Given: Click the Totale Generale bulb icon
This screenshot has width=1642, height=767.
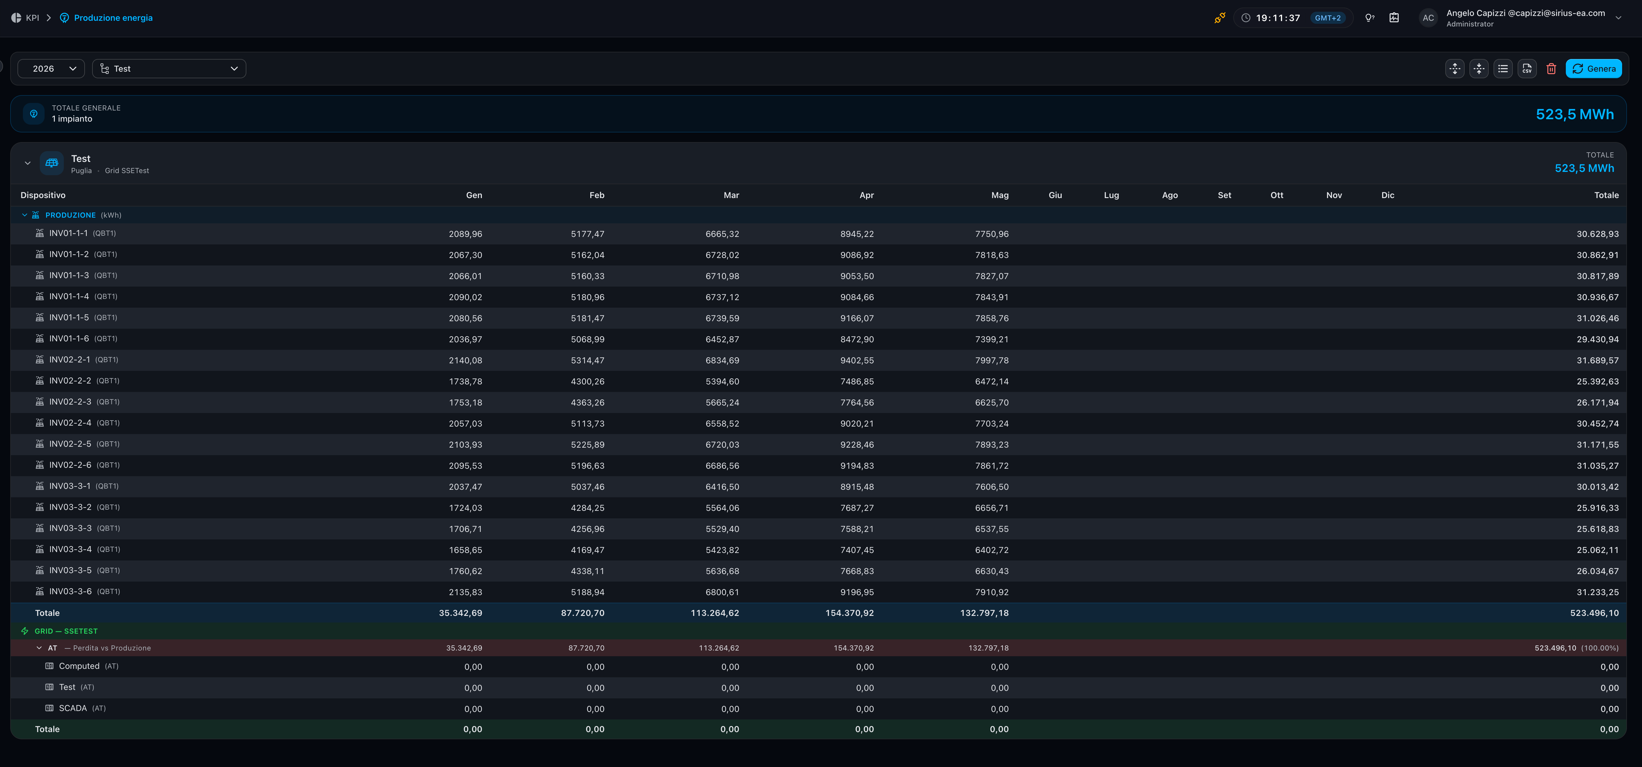Looking at the screenshot, I should pos(34,114).
